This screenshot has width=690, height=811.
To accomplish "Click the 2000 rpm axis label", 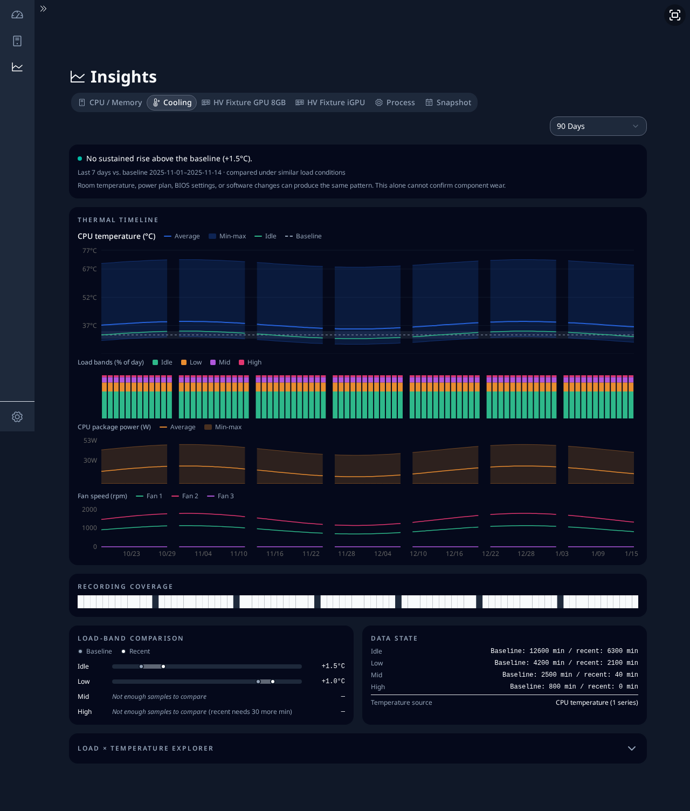I will click(89, 510).
